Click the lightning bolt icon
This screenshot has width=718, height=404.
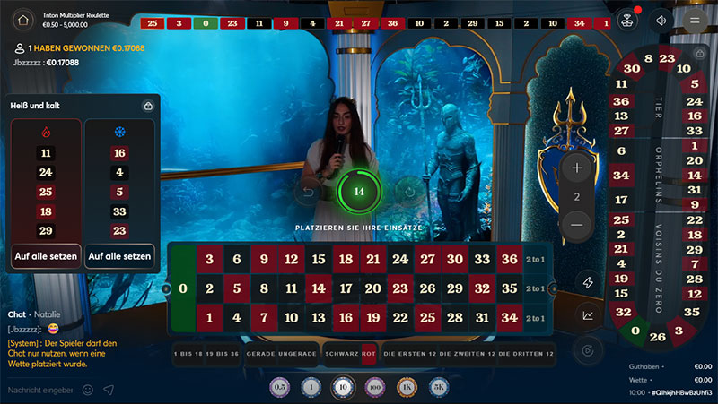click(x=589, y=282)
